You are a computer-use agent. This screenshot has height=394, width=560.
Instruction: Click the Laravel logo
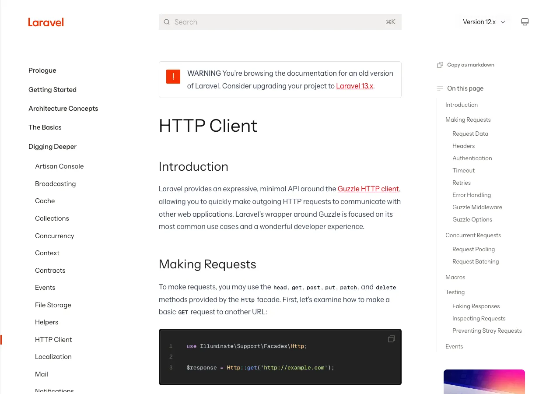[46, 22]
